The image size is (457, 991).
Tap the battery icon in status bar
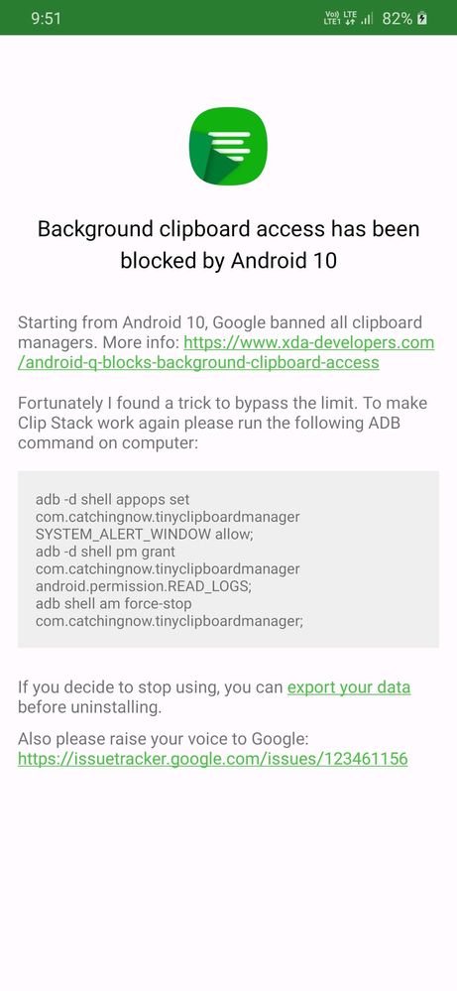tap(422, 18)
